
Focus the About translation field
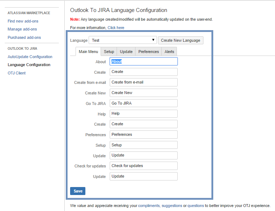(x=143, y=61)
